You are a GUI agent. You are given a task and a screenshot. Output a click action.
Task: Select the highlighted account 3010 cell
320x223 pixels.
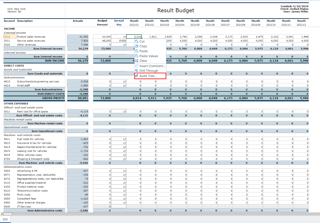point(9,36)
